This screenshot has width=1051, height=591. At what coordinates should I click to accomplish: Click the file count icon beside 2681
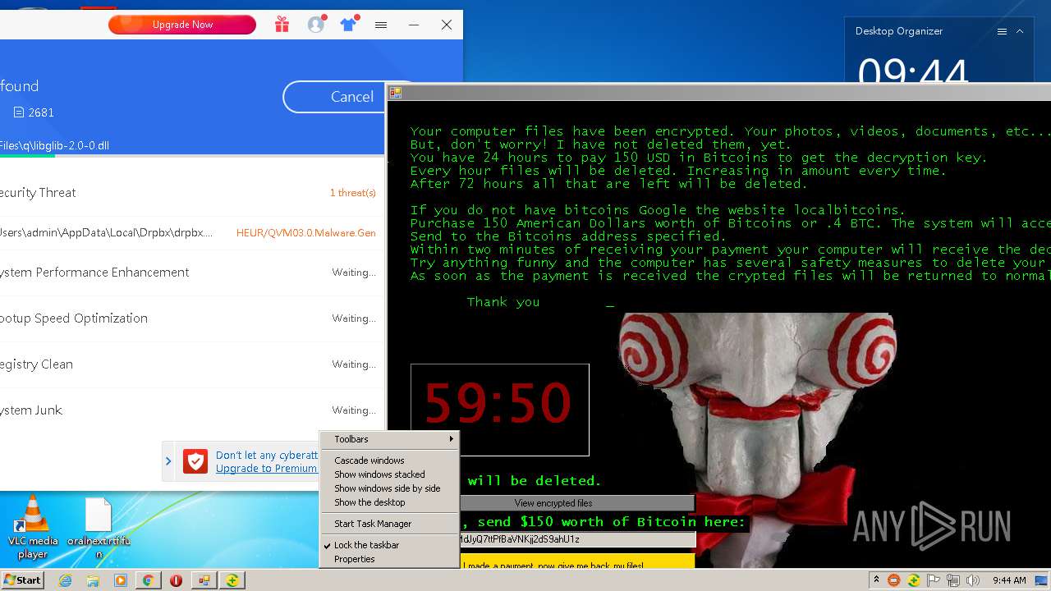pos(19,112)
